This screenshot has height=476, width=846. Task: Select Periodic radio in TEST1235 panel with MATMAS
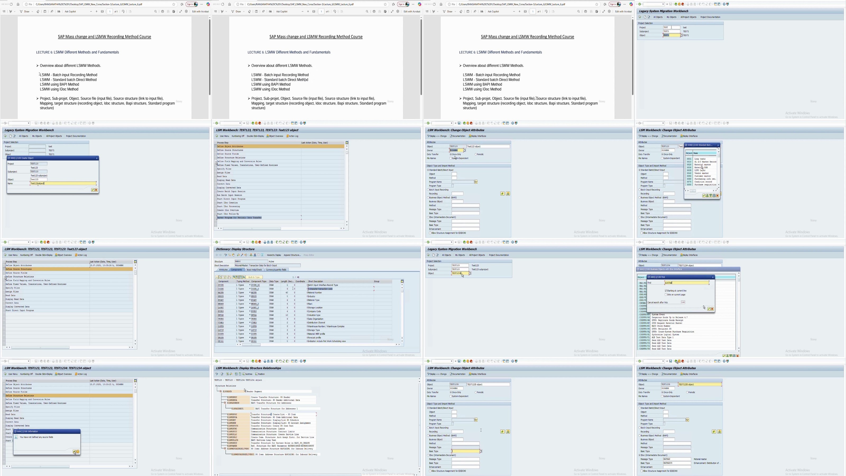click(687, 392)
